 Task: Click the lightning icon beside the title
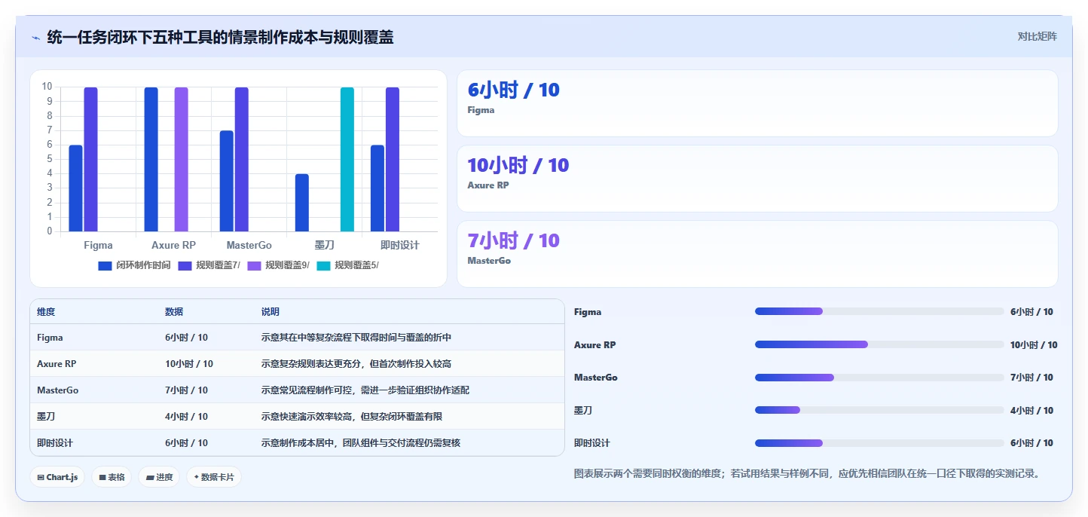click(35, 38)
